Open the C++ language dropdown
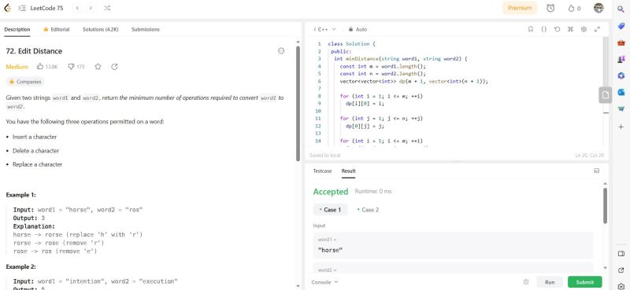Screen dimensions: 630x290 pyautogui.click(x=324, y=29)
